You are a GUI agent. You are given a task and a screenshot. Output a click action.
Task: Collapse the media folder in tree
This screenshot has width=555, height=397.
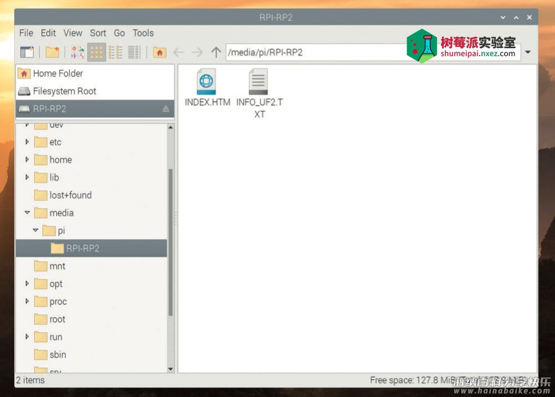point(27,213)
